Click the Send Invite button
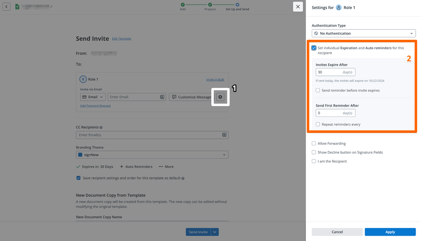Image resolution: width=421 pixels, height=241 pixels. pos(198,232)
